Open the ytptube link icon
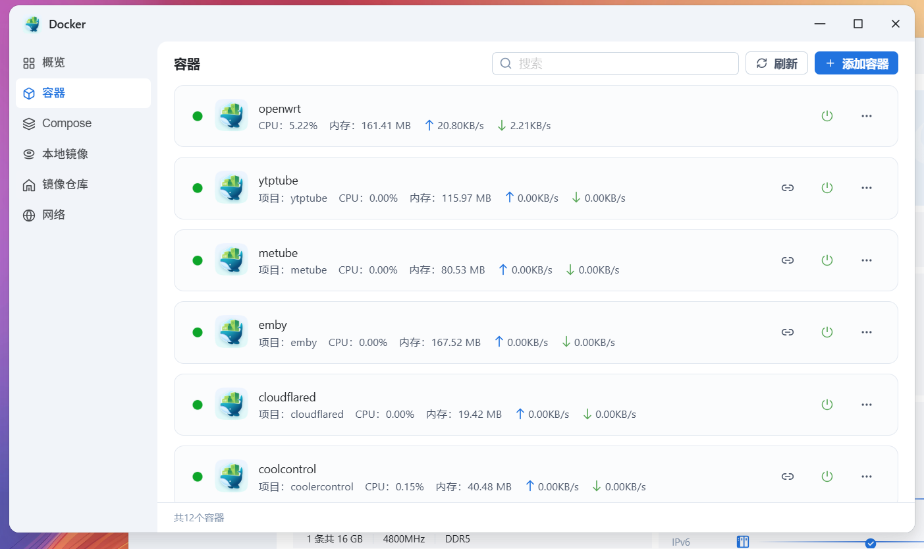 788,188
